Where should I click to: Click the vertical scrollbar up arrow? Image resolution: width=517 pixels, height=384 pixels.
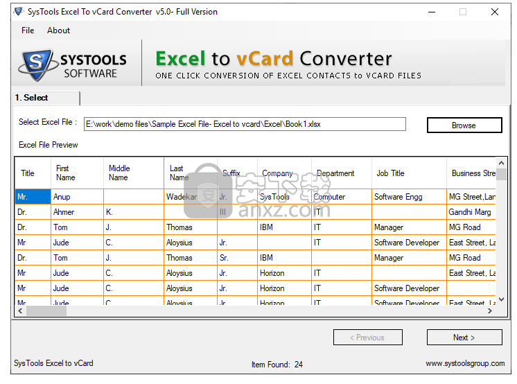501,163
